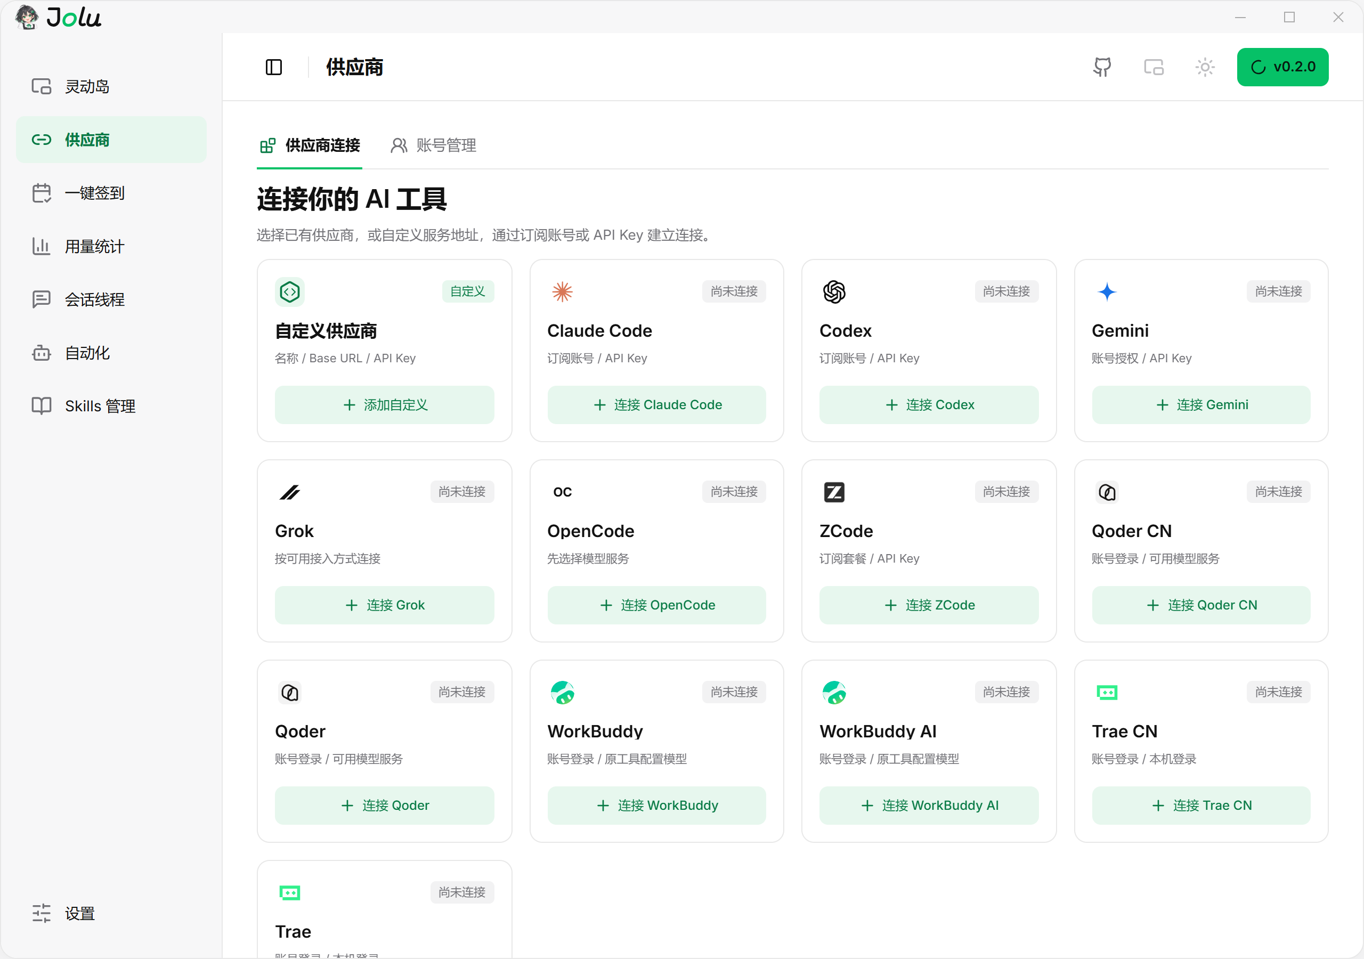Click the WorkBuddy AI green logo icon
This screenshot has width=1364, height=959.
coord(834,692)
